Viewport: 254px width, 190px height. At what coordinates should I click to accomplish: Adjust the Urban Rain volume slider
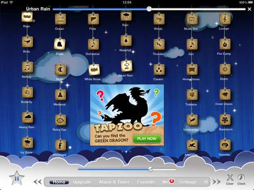click(149, 9)
